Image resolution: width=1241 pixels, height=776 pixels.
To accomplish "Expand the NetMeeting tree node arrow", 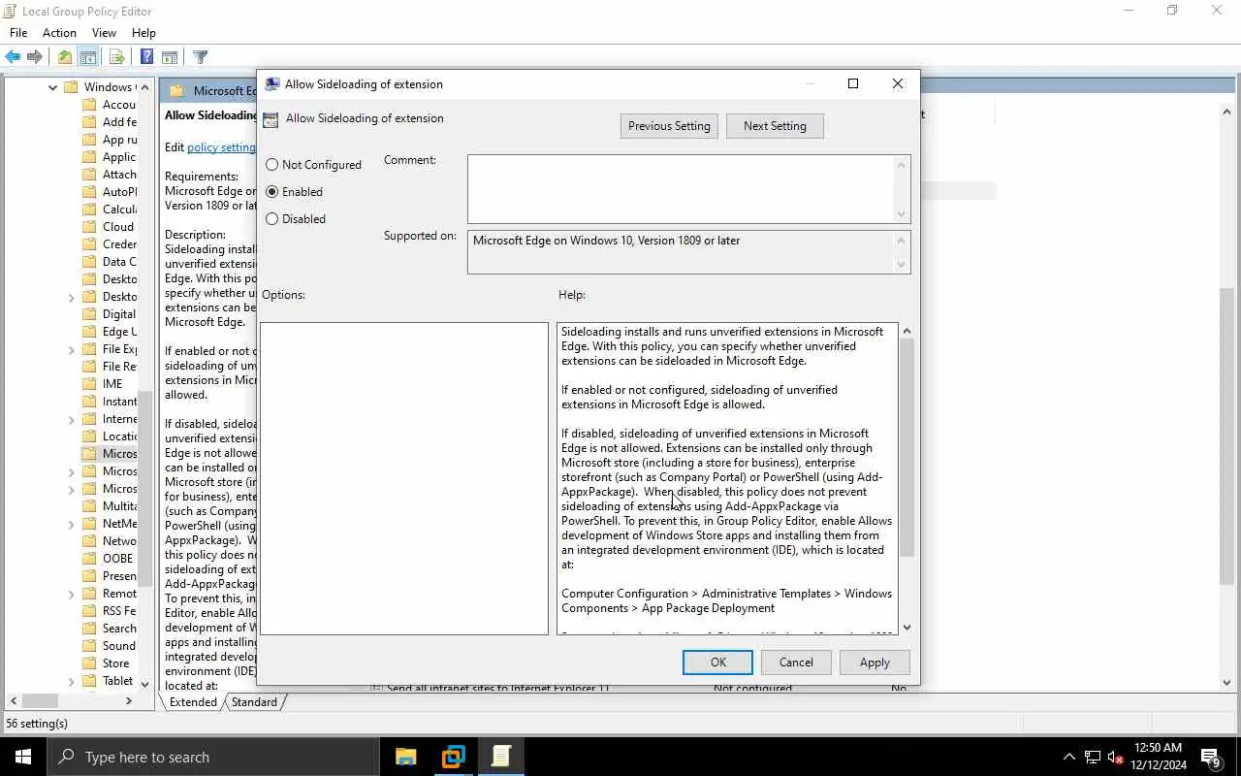I will click(x=71, y=524).
